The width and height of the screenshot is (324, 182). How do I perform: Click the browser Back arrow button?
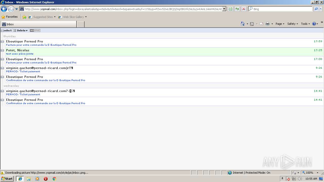pyautogui.click(x=4, y=9)
